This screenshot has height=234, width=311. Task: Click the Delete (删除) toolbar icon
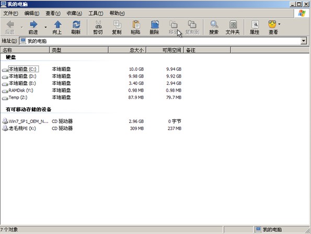[155, 25]
